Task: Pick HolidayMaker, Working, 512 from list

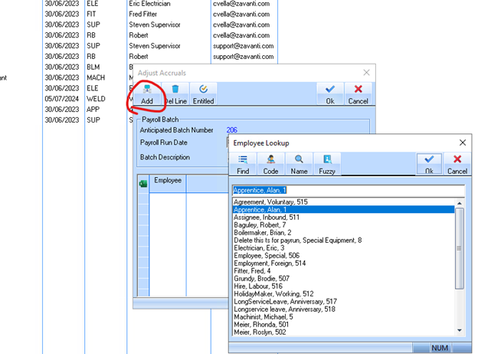Action: [x=277, y=293]
